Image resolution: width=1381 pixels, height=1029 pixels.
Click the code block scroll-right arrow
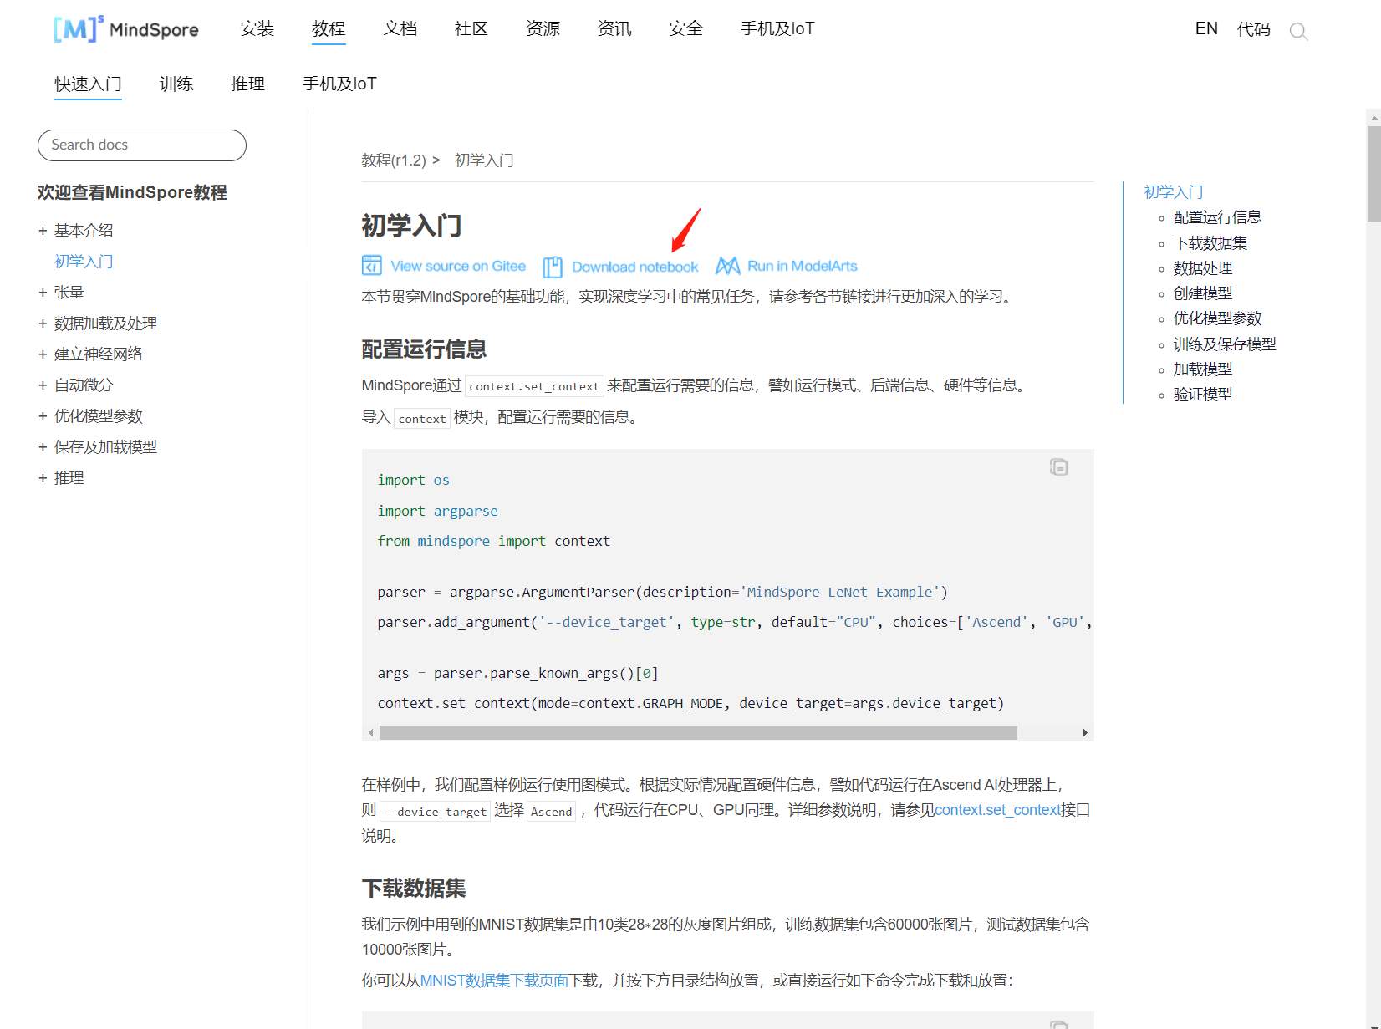[x=1085, y=733]
